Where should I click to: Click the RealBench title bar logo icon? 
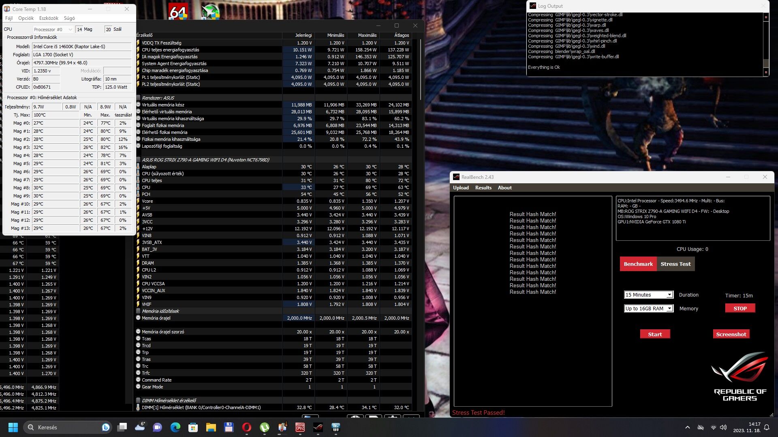(456, 177)
